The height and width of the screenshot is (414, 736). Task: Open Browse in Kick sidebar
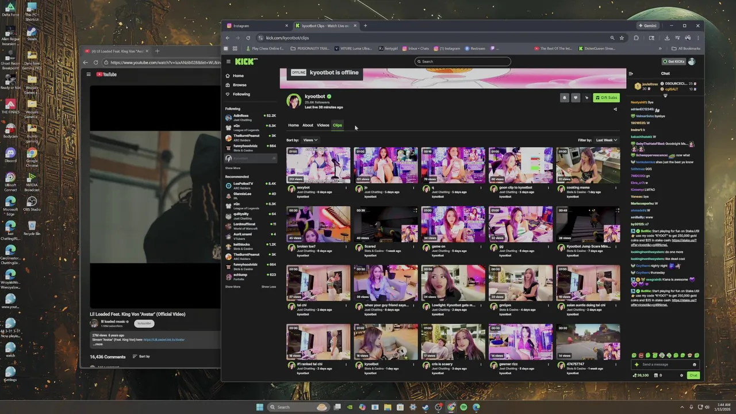(x=236, y=85)
